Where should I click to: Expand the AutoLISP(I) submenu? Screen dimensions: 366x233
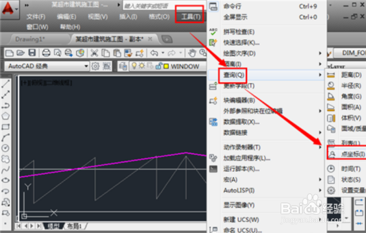coord(320,190)
